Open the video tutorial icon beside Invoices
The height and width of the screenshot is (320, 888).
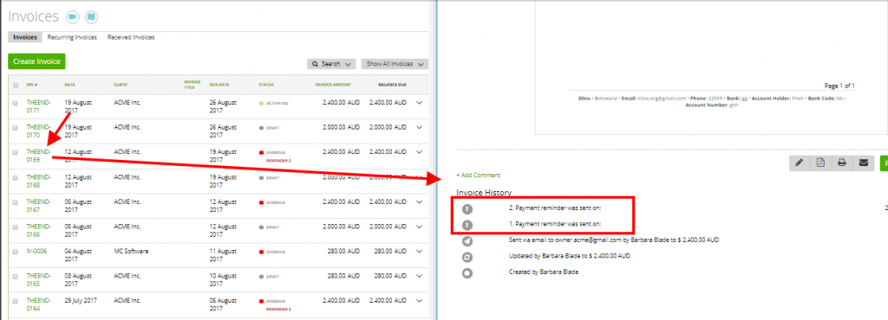[72, 17]
